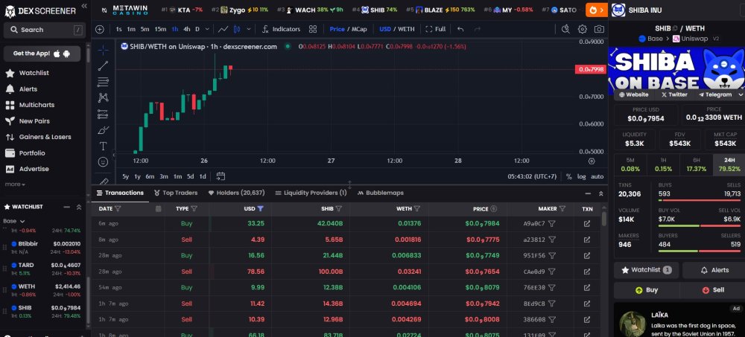
Task: Click the trending fire icon button
Action: (x=596, y=10)
